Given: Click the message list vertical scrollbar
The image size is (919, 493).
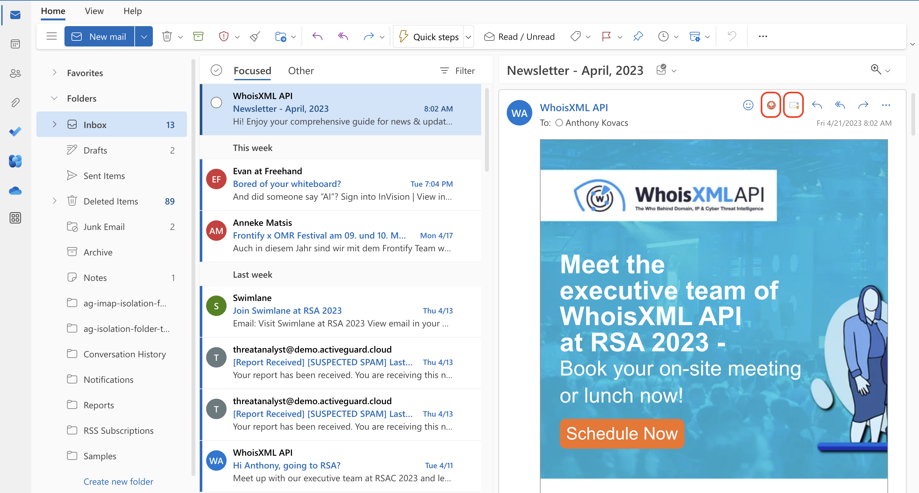Looking at the screenshot, I should tap(487, 130).
